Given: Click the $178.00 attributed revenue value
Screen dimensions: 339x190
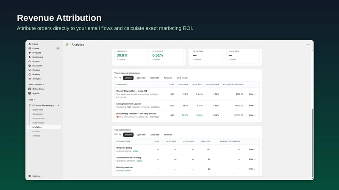Looking at the screenshot, I should point(239,94).
